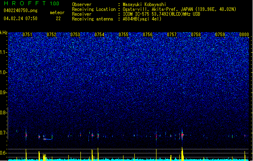Screen dimensions: 253x161
Task: Select the filename 0402240750.png
Action: (21, 10)
